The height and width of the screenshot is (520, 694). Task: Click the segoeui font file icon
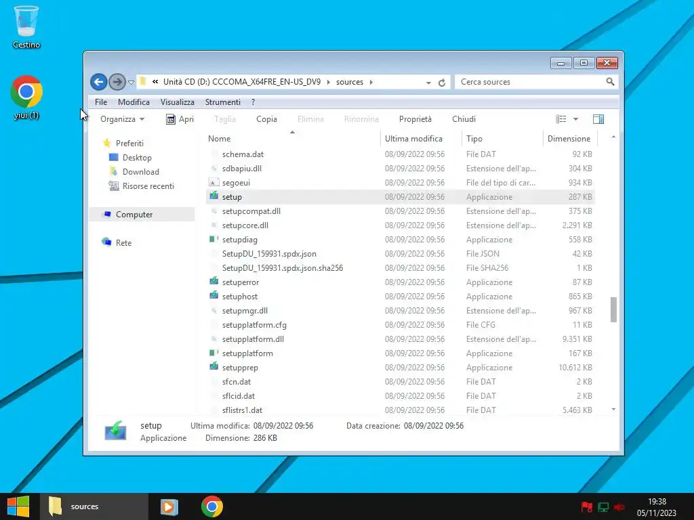[x=213, y=183]
